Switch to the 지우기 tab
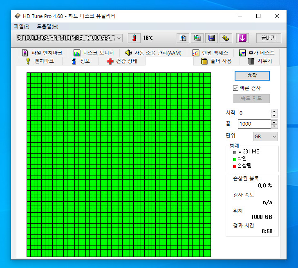 260,61
